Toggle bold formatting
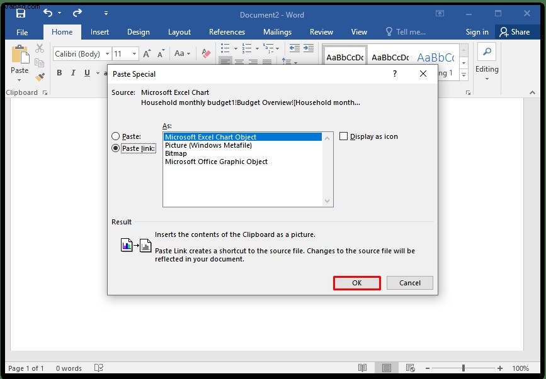Image resolution: width=546 pixels, height=379 pixels. pyautogui.click(x=59, y=73)
